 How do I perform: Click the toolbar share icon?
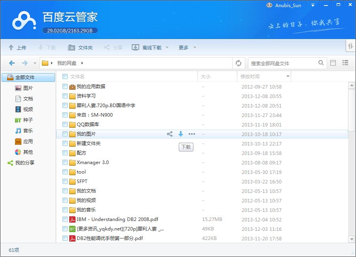106,47
